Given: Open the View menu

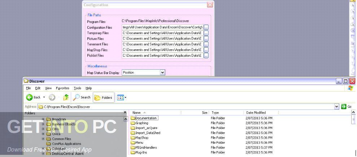Looking at the screenshot, I should [x=48, y=88].
